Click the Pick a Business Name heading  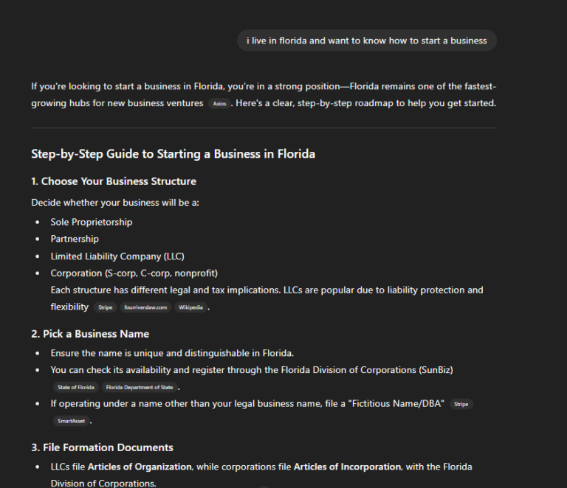90,334
